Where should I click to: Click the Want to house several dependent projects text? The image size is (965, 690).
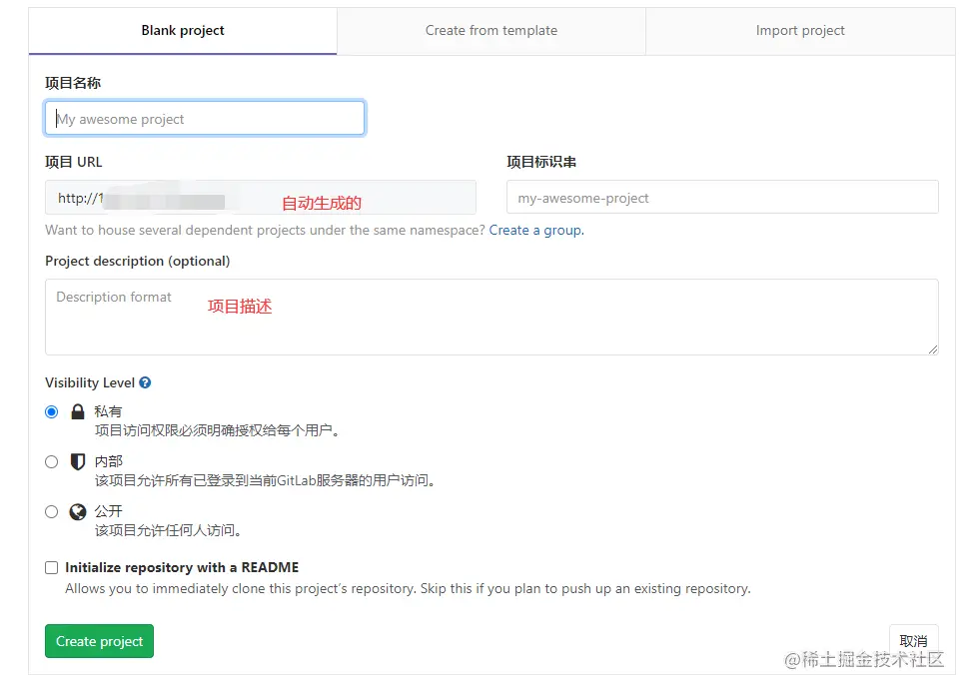tap(266, 230)
